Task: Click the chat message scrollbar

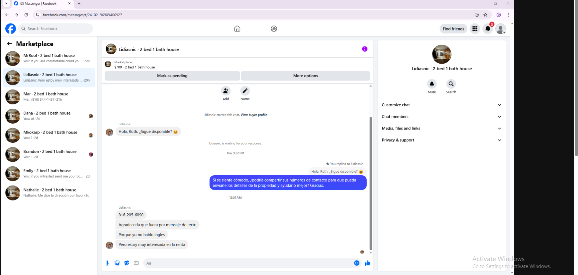Action: (x=371, y=184)
